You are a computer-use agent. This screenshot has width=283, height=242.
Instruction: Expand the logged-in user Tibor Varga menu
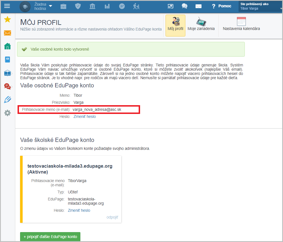click(x=260, y=6)
